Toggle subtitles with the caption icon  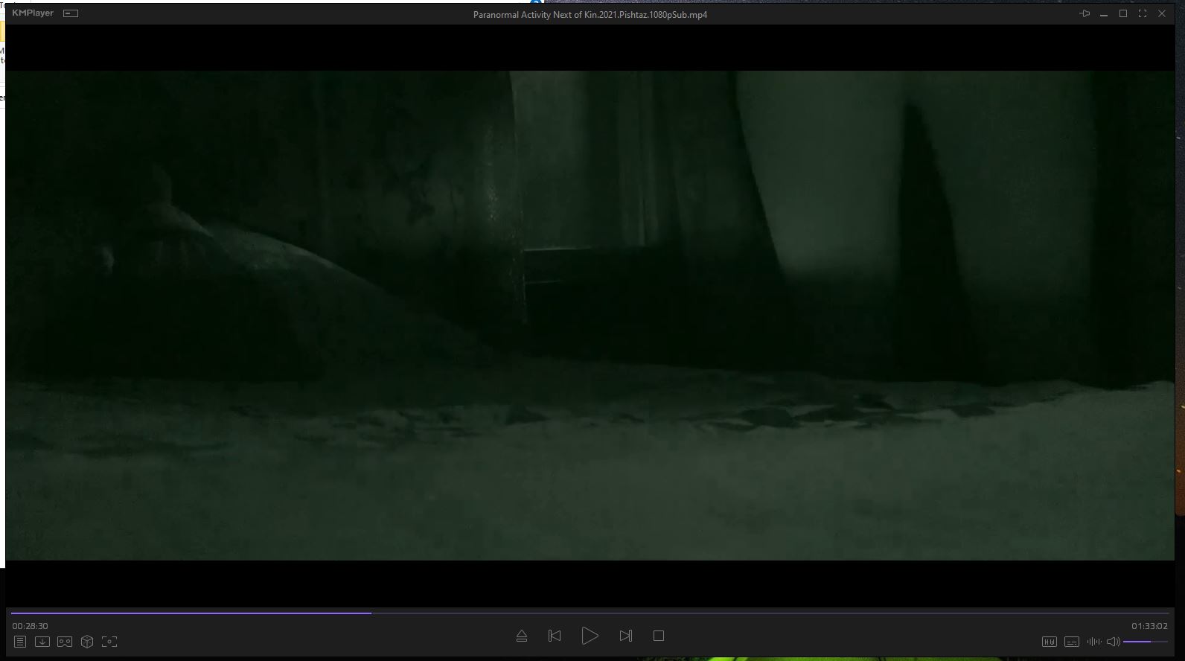point(1072,642)
